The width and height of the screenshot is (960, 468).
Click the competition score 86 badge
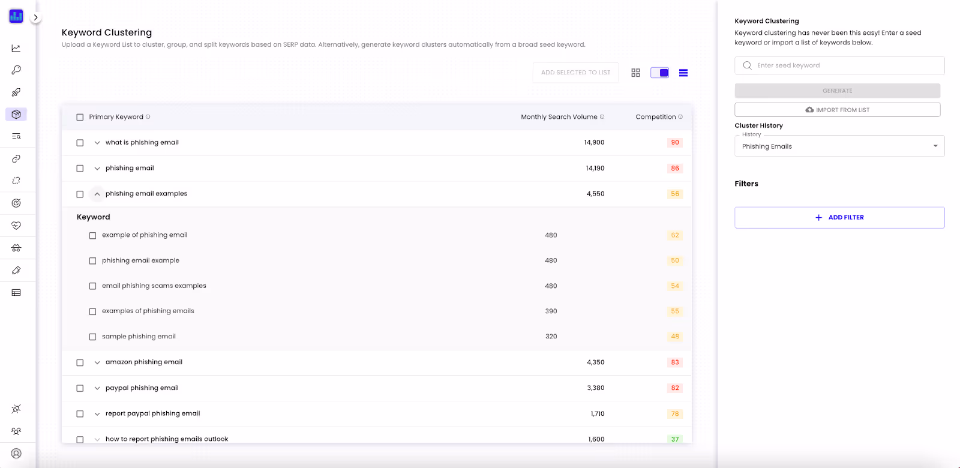[675, 169]
